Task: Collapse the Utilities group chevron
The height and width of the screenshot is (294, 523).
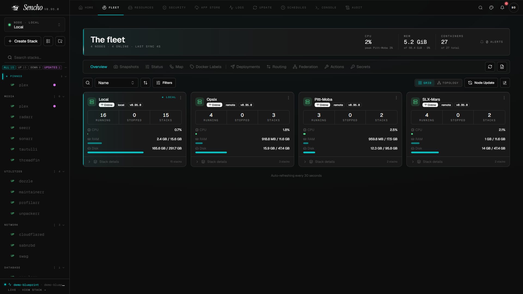Action: (63, 171)
